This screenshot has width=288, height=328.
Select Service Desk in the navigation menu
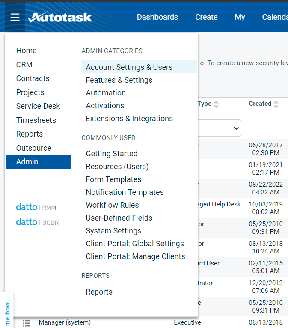pyautogui.click(x=38, y=106)
